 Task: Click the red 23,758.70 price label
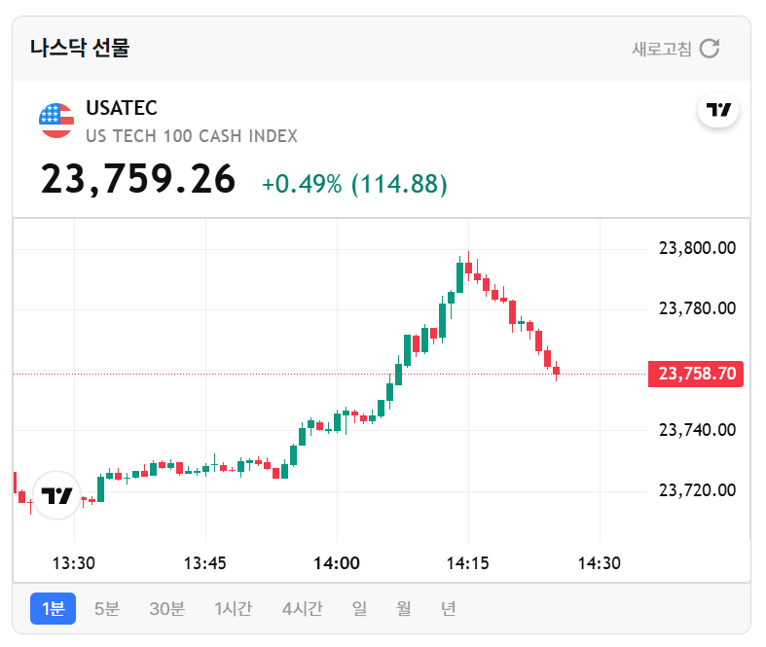696,374
